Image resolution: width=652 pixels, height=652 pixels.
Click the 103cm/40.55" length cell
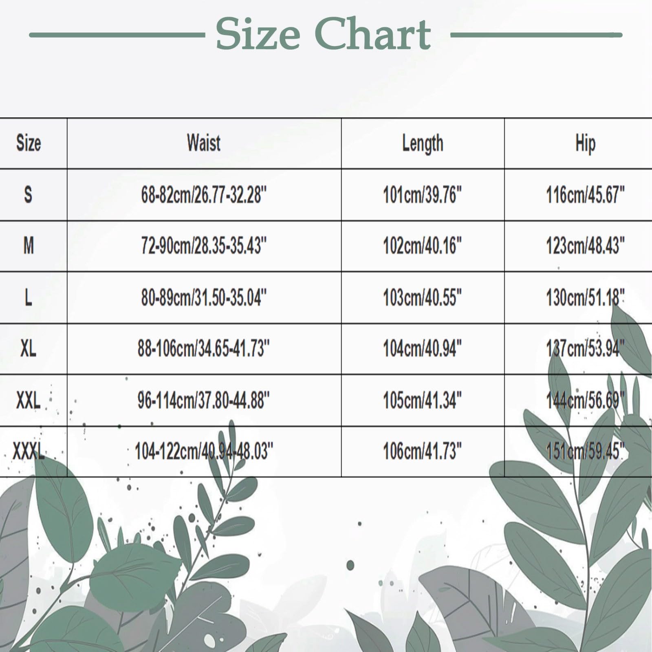click(423, 298)
